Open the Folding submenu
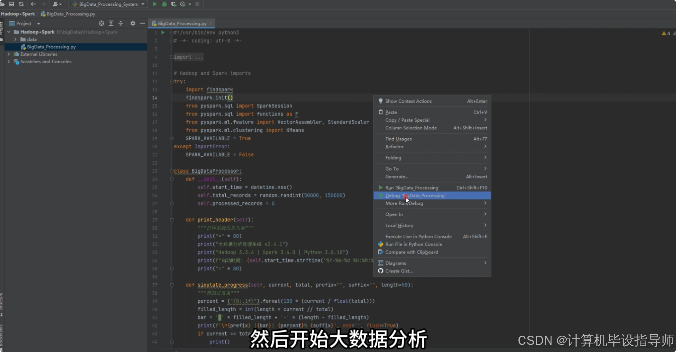The height and width of the screenshot is (352, 676). (432, 157)
